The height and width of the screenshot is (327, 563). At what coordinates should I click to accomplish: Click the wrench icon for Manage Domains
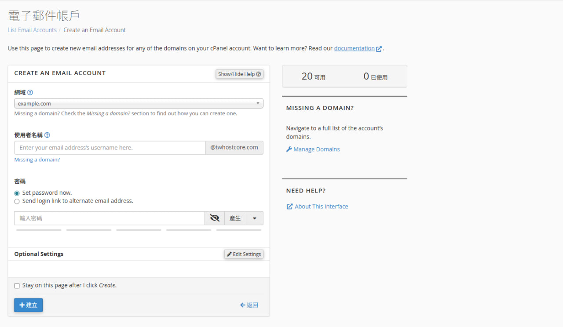tap(289, 149)
